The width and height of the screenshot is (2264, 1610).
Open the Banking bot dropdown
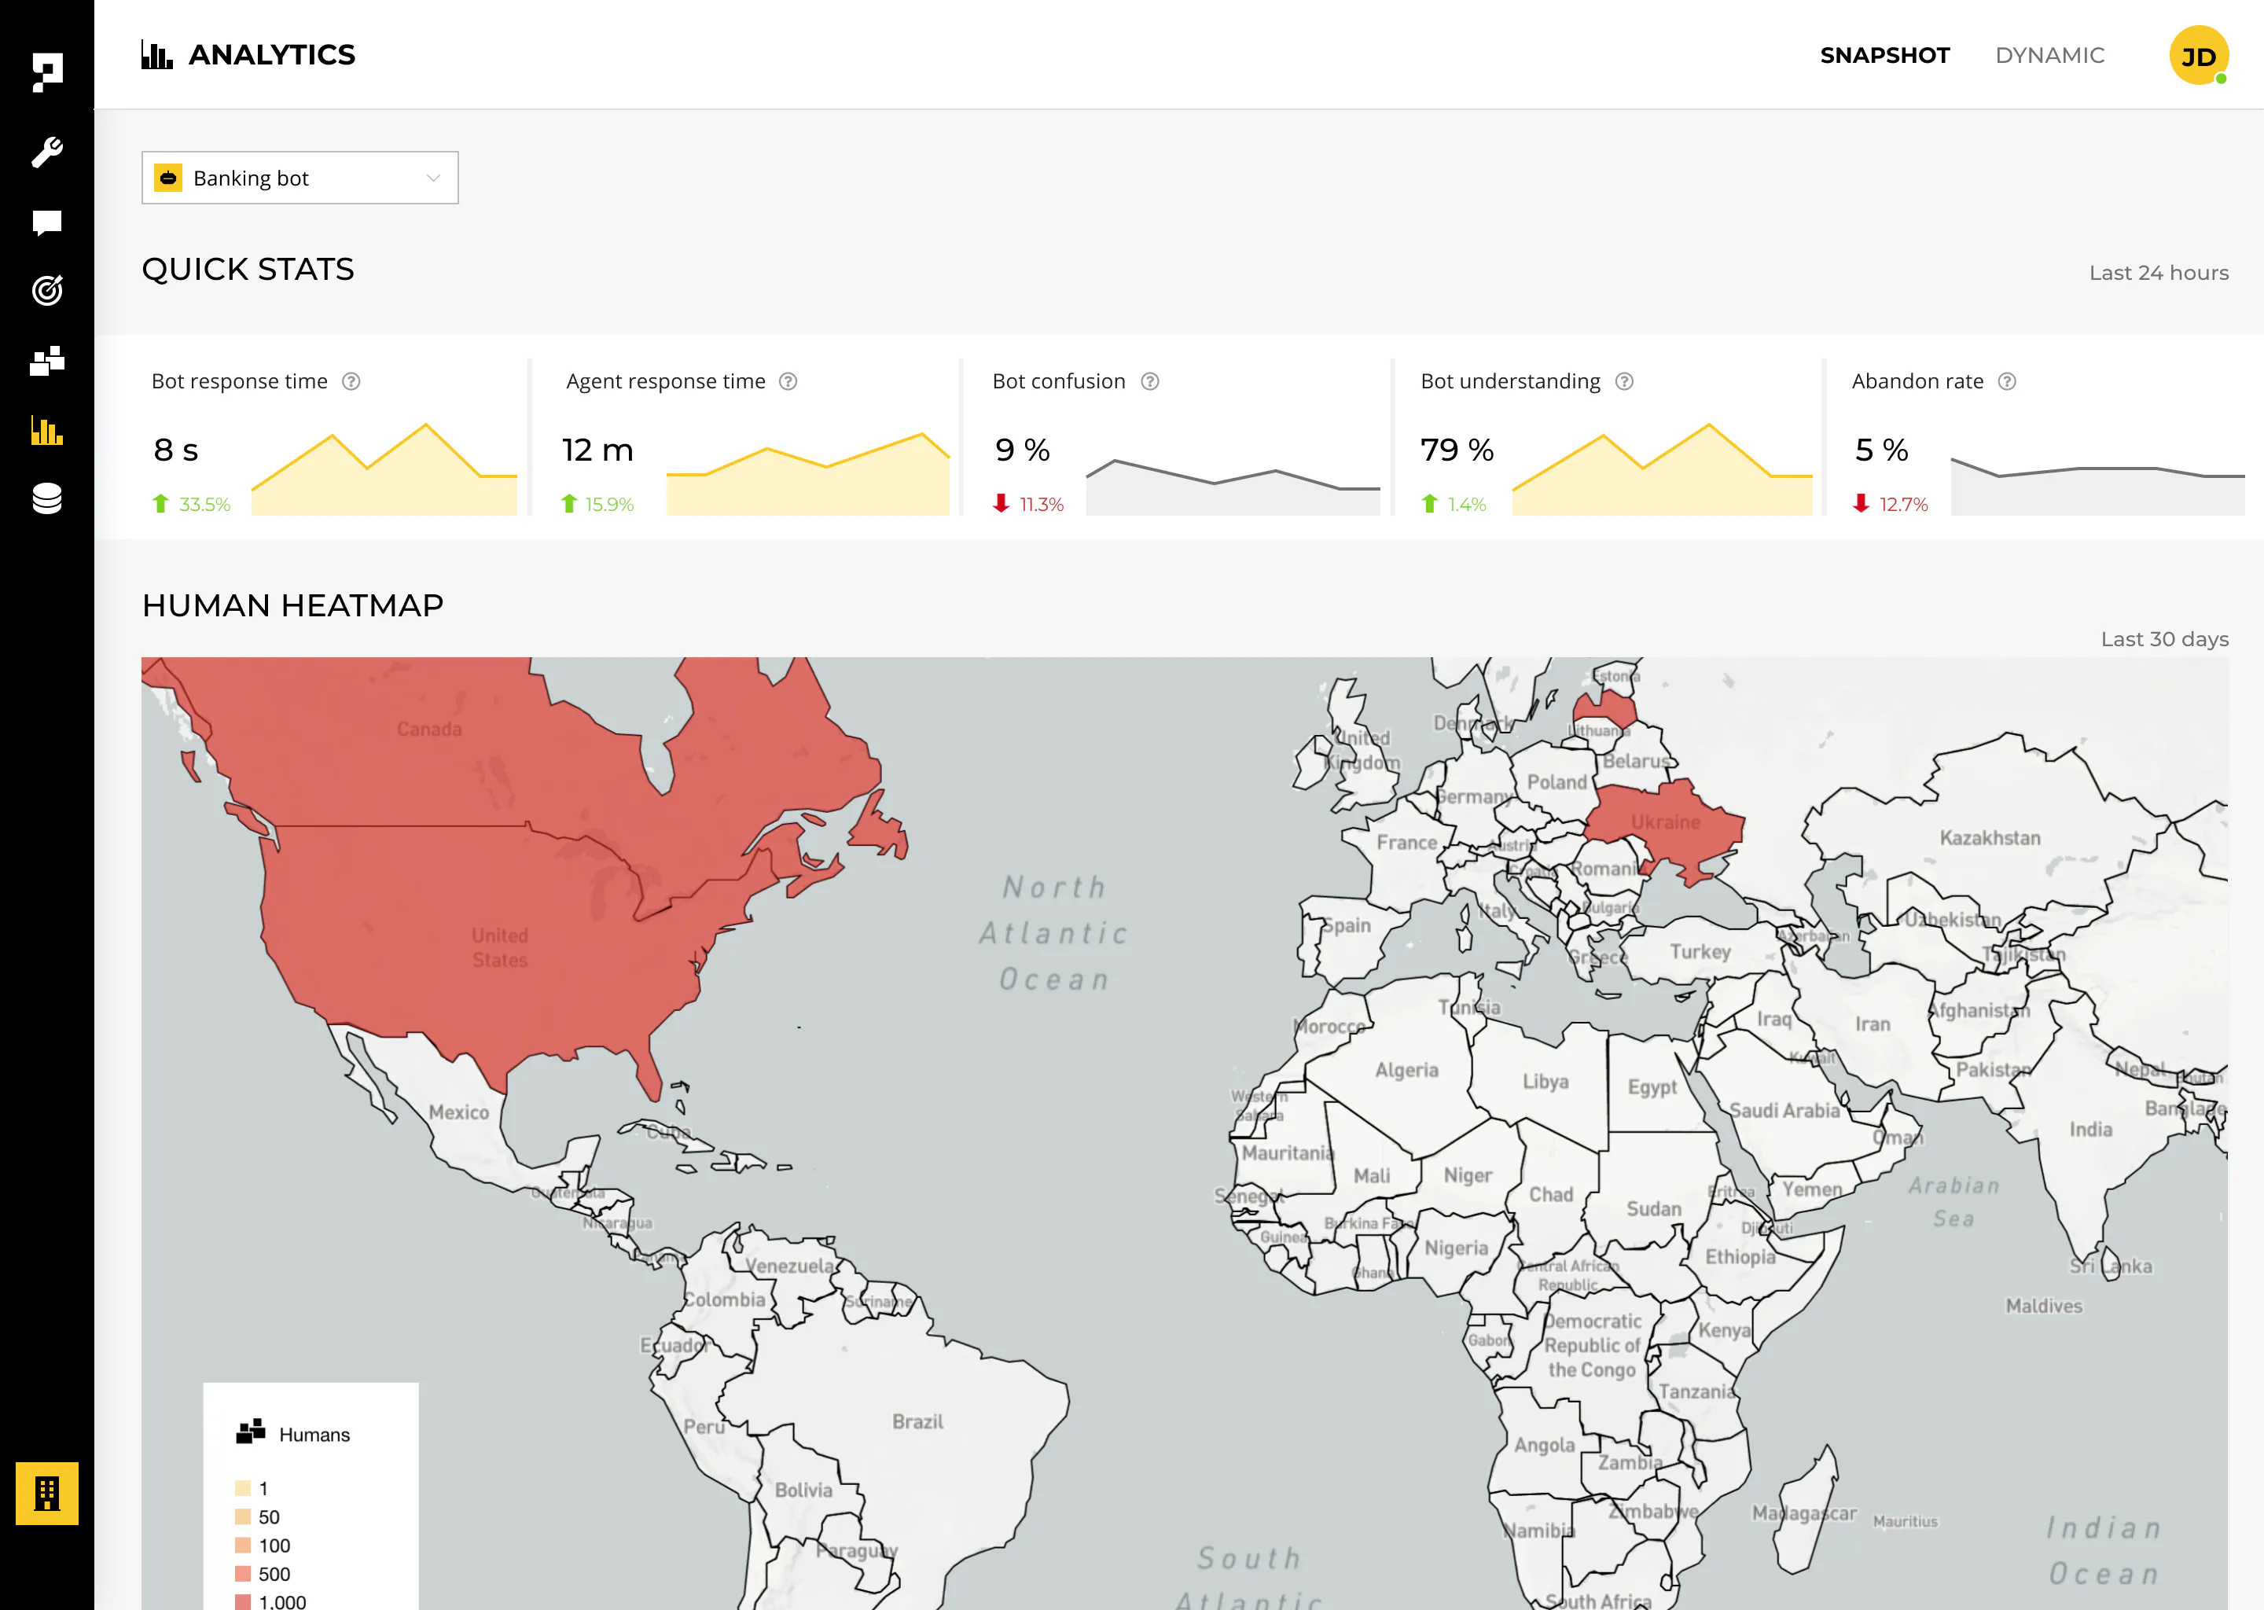pos(300,178)
